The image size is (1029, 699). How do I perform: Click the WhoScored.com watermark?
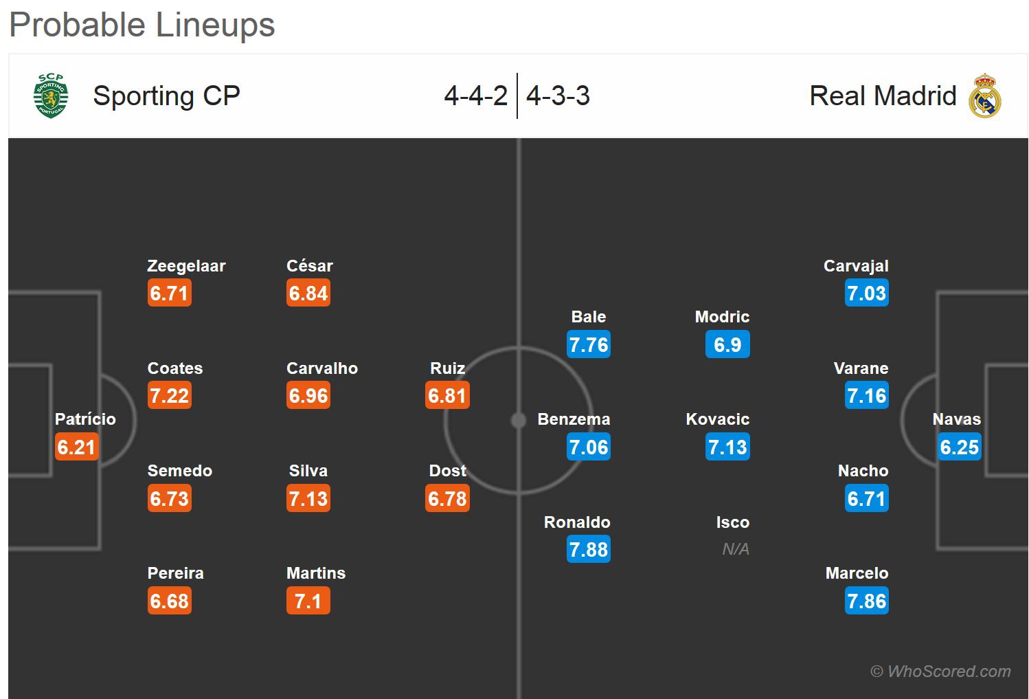pyautogui.click(x=940, y=672)
